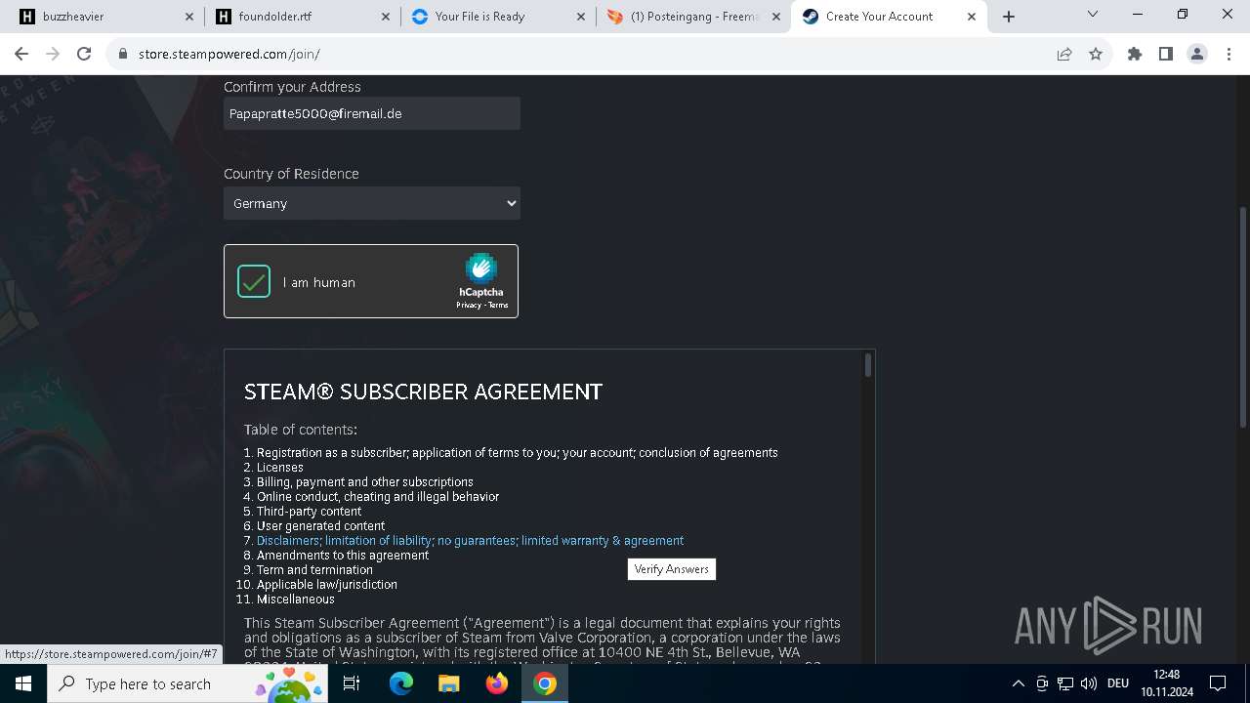The height and width of the screenshot is (703, 1250).
Task: Switch to the Posteingang Freemail tab
Action: coord(693,17)
